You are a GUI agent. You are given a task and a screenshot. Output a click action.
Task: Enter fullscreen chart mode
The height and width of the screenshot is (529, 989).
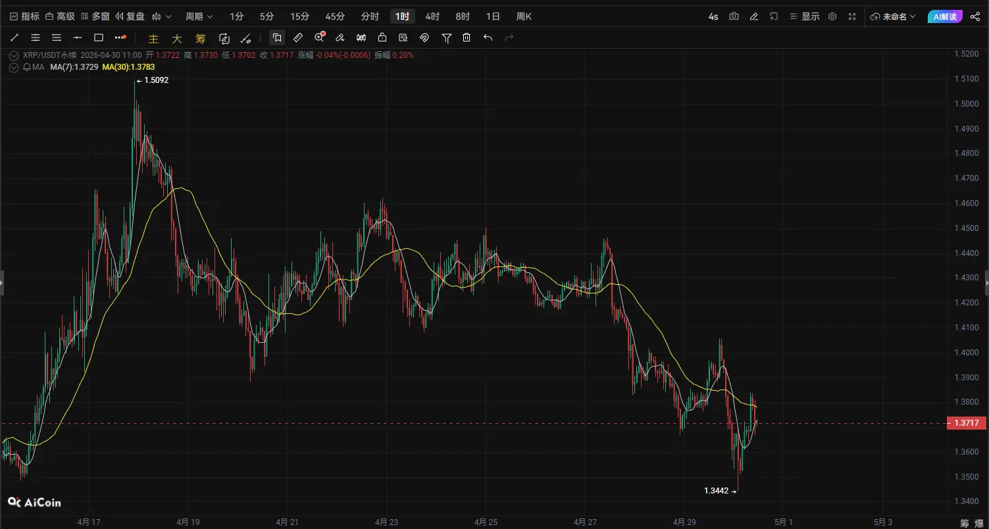click(852, 16)
